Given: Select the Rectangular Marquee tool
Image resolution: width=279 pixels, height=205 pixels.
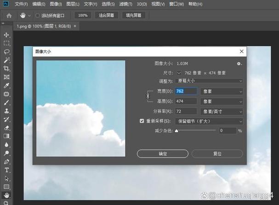Looking at the screenshot, I should [x=6, y=43].
